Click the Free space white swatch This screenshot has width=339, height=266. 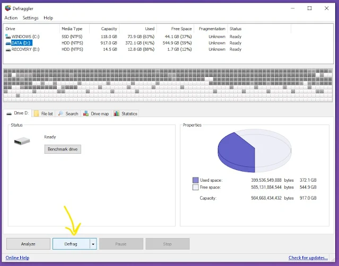[195, 187]
